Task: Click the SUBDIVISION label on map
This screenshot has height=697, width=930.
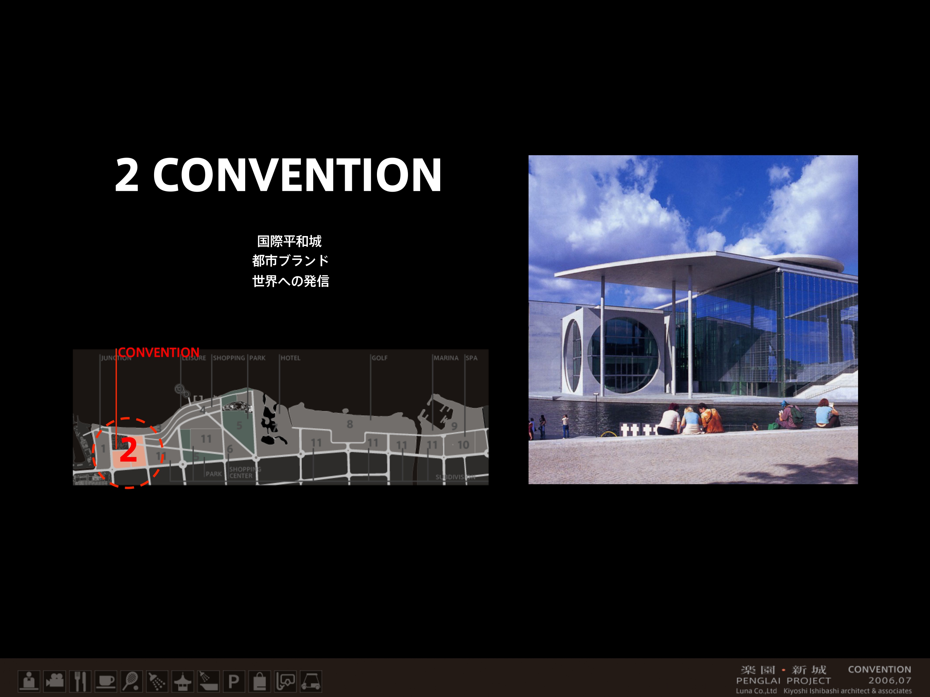Action: [455, 477]
